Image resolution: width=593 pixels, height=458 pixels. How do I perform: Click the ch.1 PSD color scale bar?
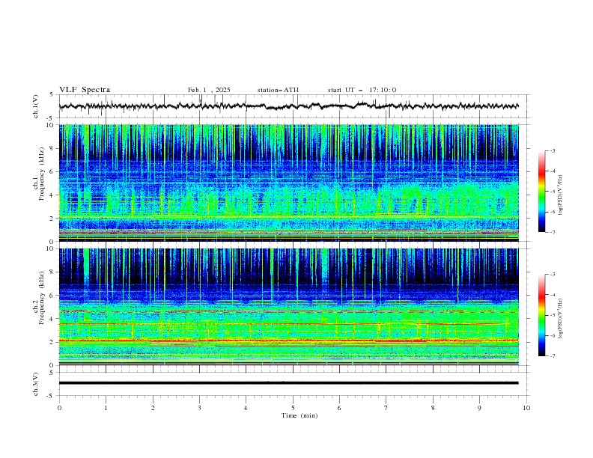tap(542, 192)
